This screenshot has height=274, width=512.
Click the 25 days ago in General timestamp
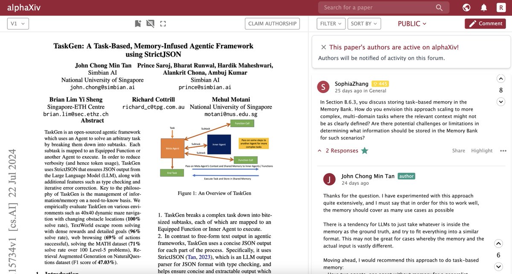tap(361, 90)
